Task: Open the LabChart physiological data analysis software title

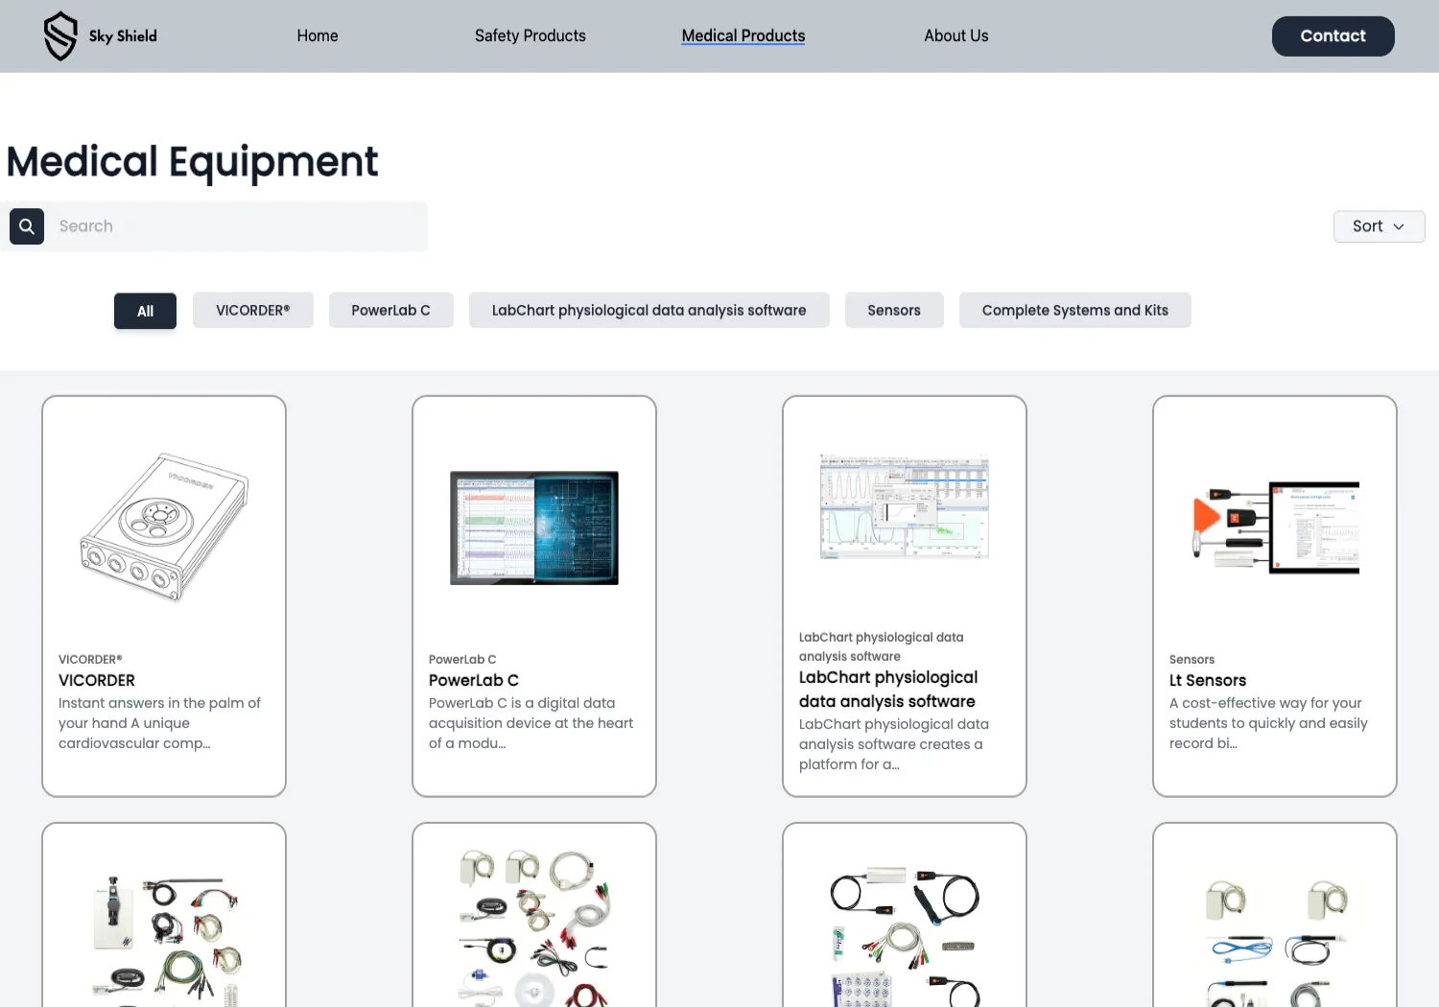Action: click(888, 690)
